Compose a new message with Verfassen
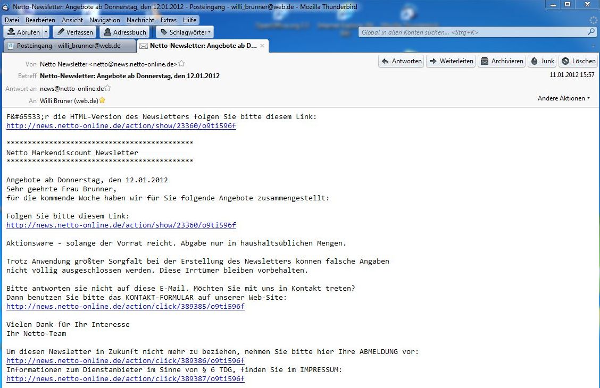This screenshot has height=388, width=600. (x=74, y=32)
